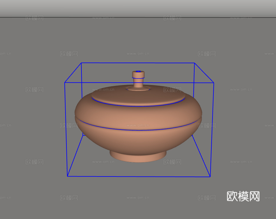Image resolution: width=276 pixels, height=219 pixels.
Task: Click the flat lid surface of the pot
Action: click(138, 96)
